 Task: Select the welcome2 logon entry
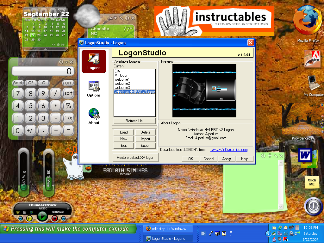tap(134, 84)
